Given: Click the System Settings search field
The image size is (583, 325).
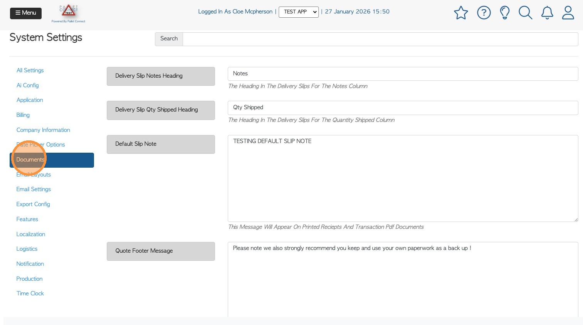Looking at the screenshot, I should (380, 39).
